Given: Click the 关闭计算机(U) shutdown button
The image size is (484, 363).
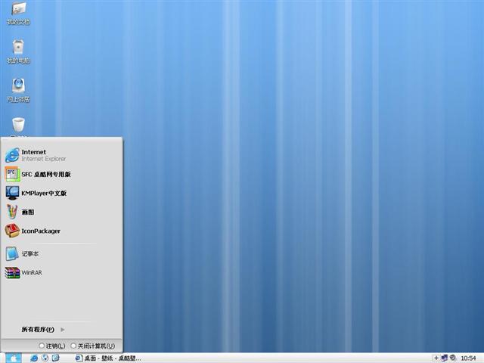Looking at the screenshot, I should point(93,346).
